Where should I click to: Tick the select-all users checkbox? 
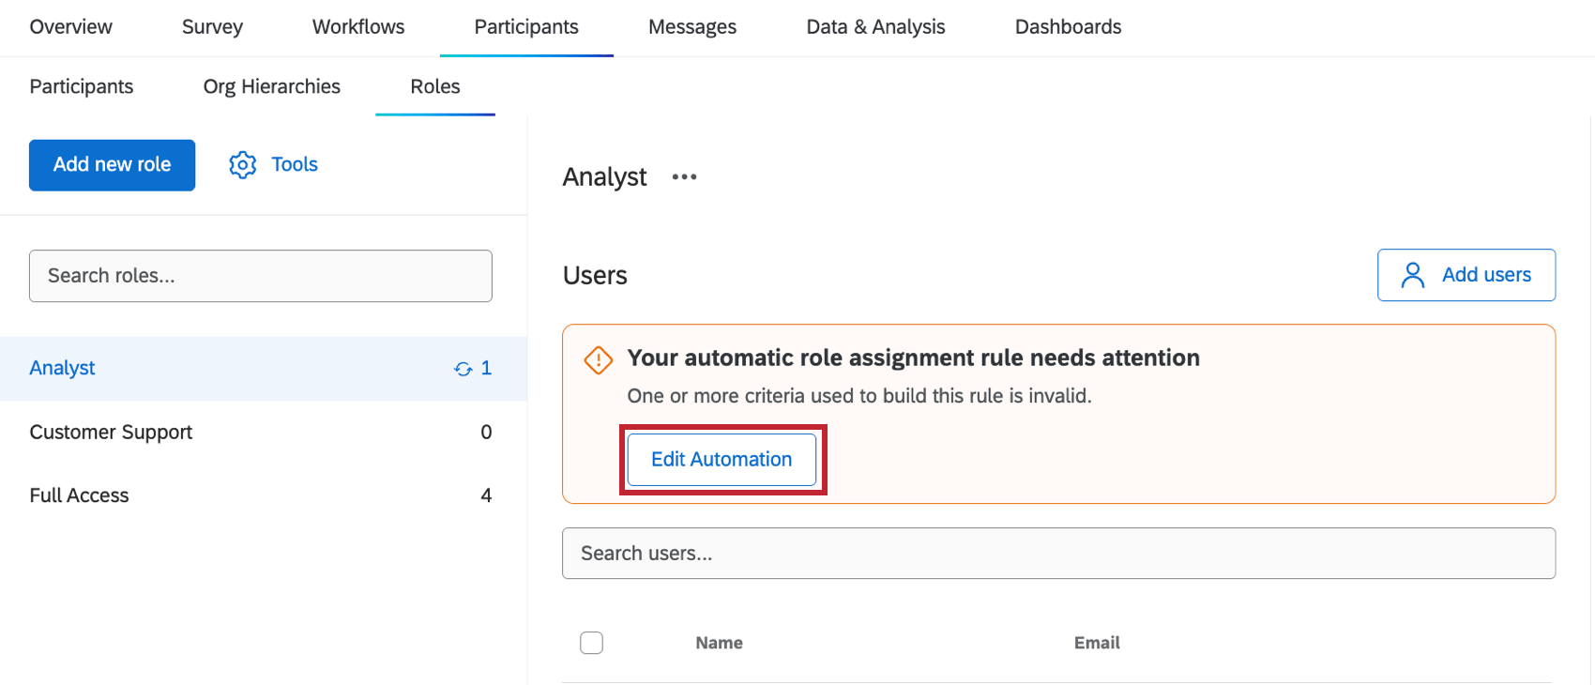point(591,643)
